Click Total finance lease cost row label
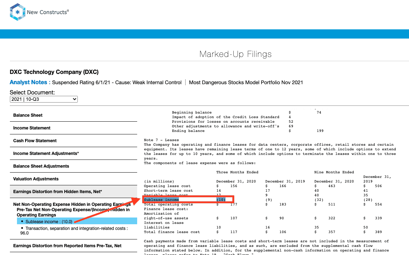Viewport: 409px width, 255px height. click(x=172, y=232)
